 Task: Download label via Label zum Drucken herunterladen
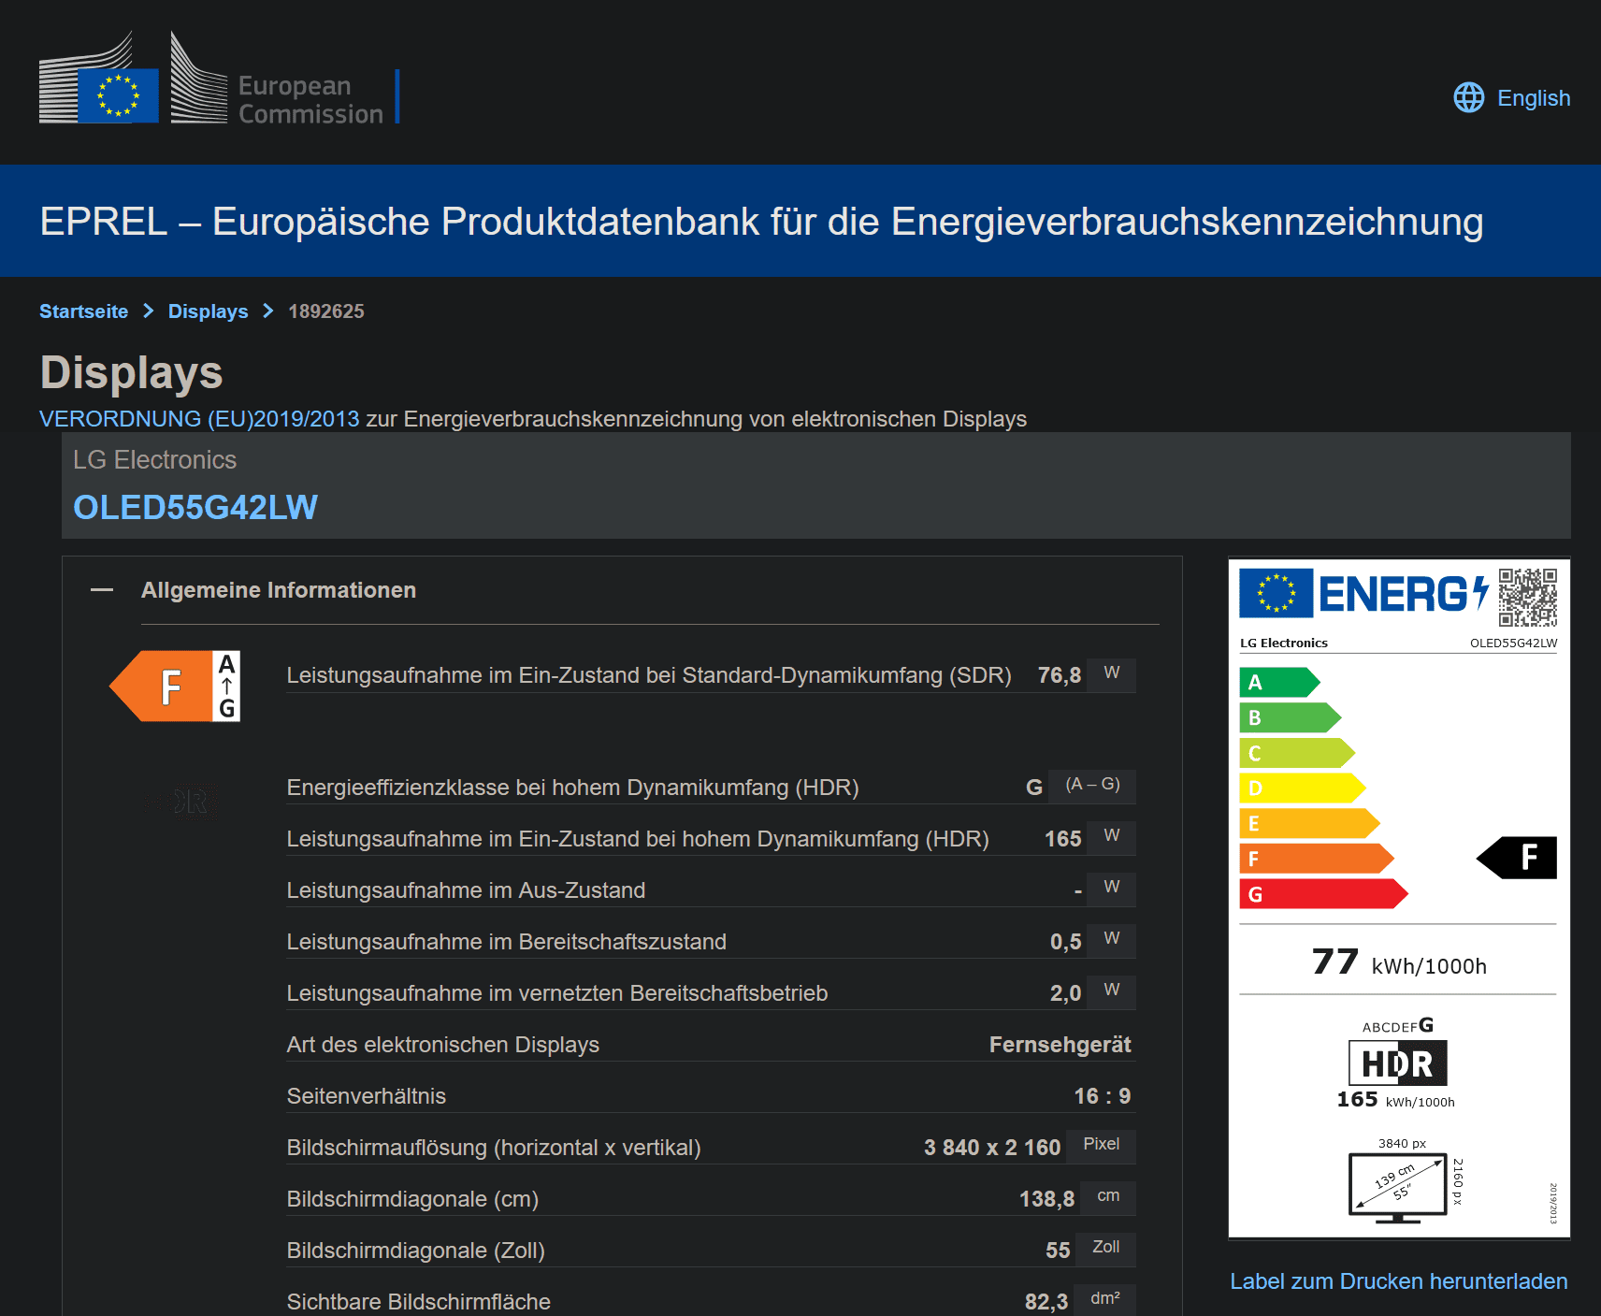pyautogui.click(x=1399, y=1281)
